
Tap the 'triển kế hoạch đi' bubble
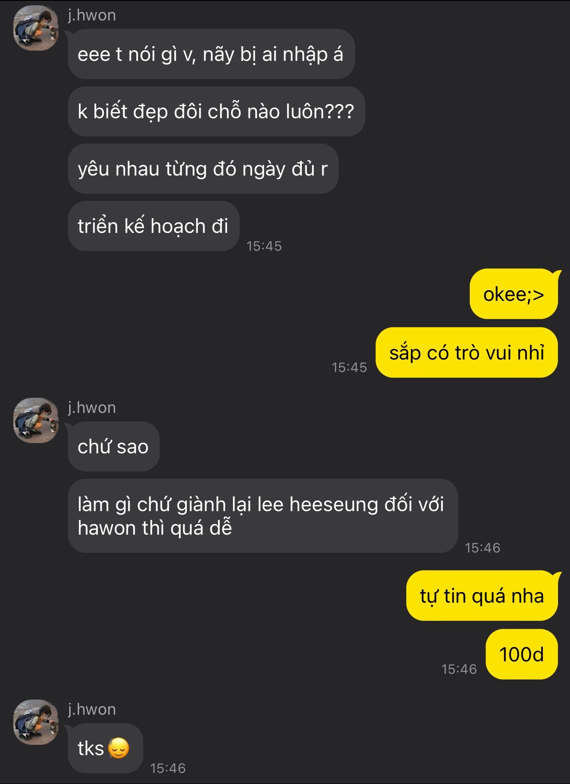[154, 226]
